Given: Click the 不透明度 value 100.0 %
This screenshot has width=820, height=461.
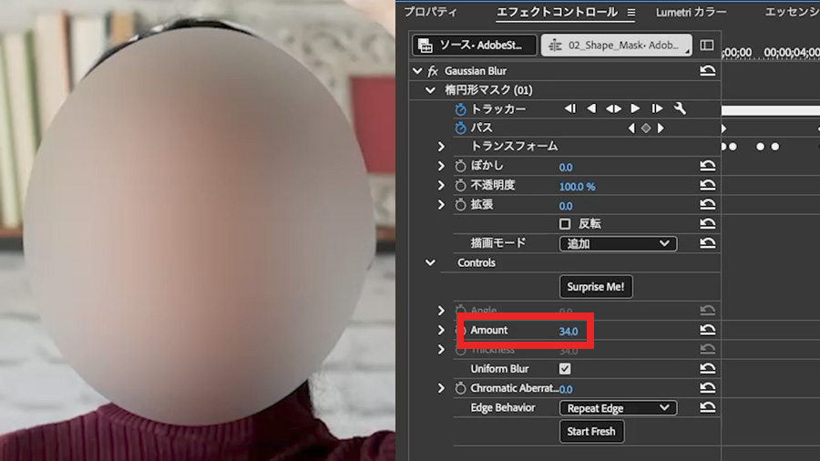Looking at the screenshot, I should click(x=578, y=187).
